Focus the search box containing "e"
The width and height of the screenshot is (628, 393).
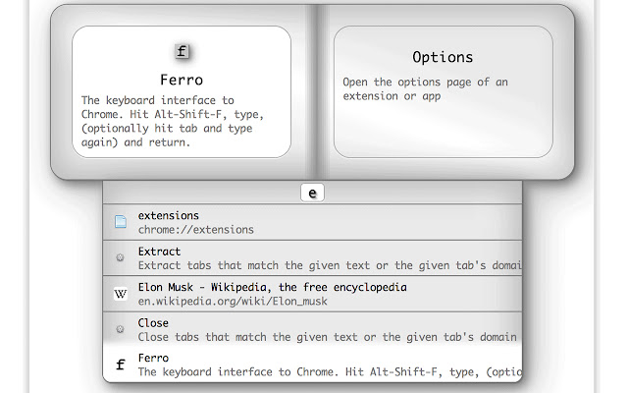pyautogui.click(x=312, y=194)
